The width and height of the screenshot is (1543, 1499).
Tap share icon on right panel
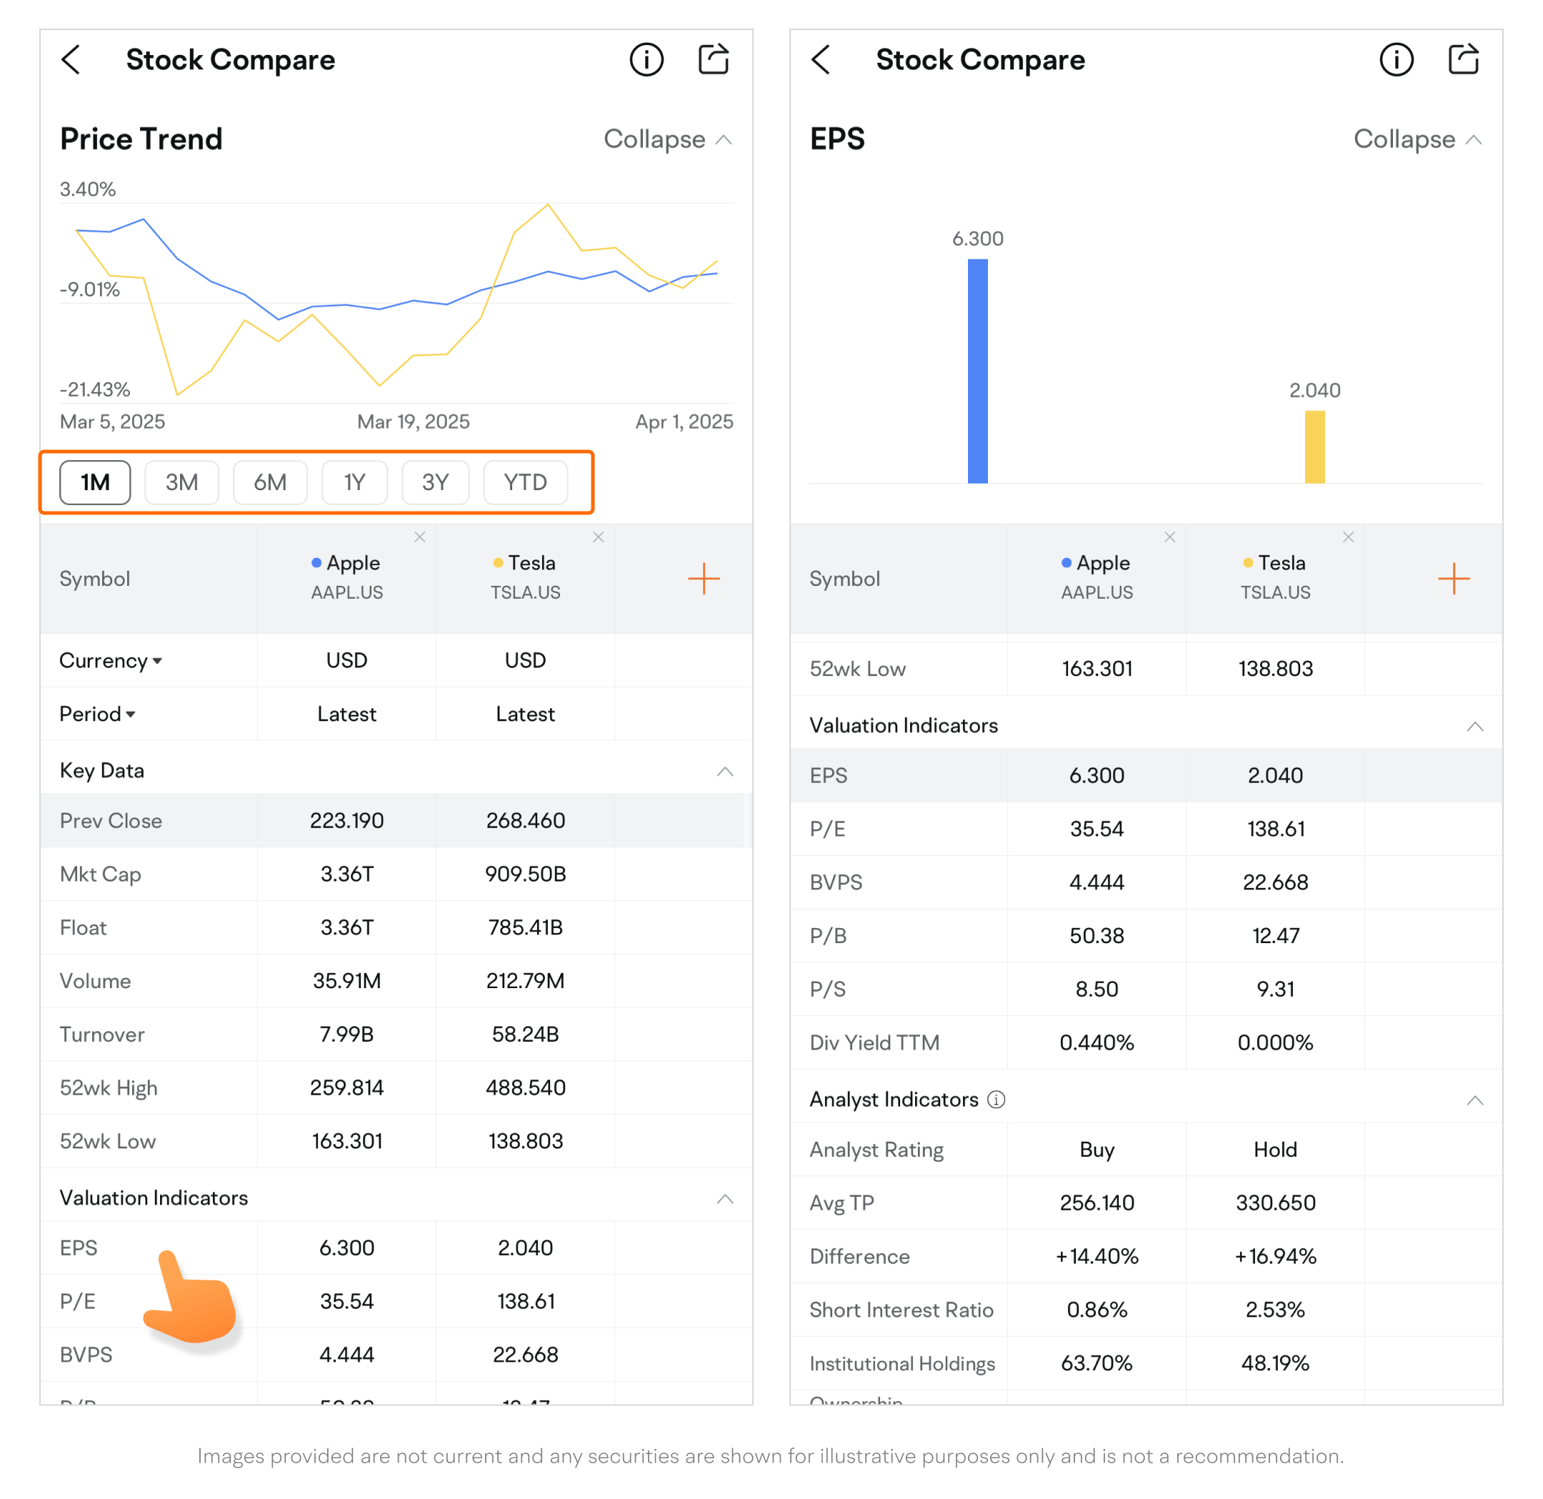[1463, 60]
